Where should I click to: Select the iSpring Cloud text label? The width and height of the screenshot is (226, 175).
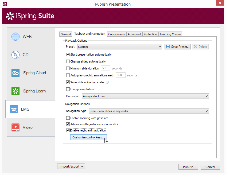[x=34, y=73]
